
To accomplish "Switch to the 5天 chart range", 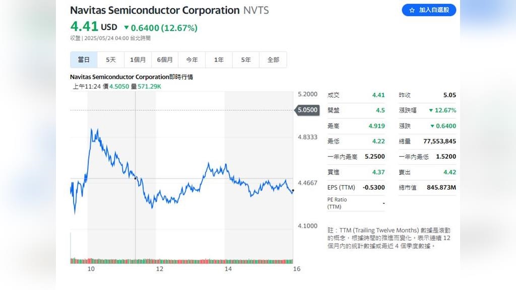I will 111,60.
